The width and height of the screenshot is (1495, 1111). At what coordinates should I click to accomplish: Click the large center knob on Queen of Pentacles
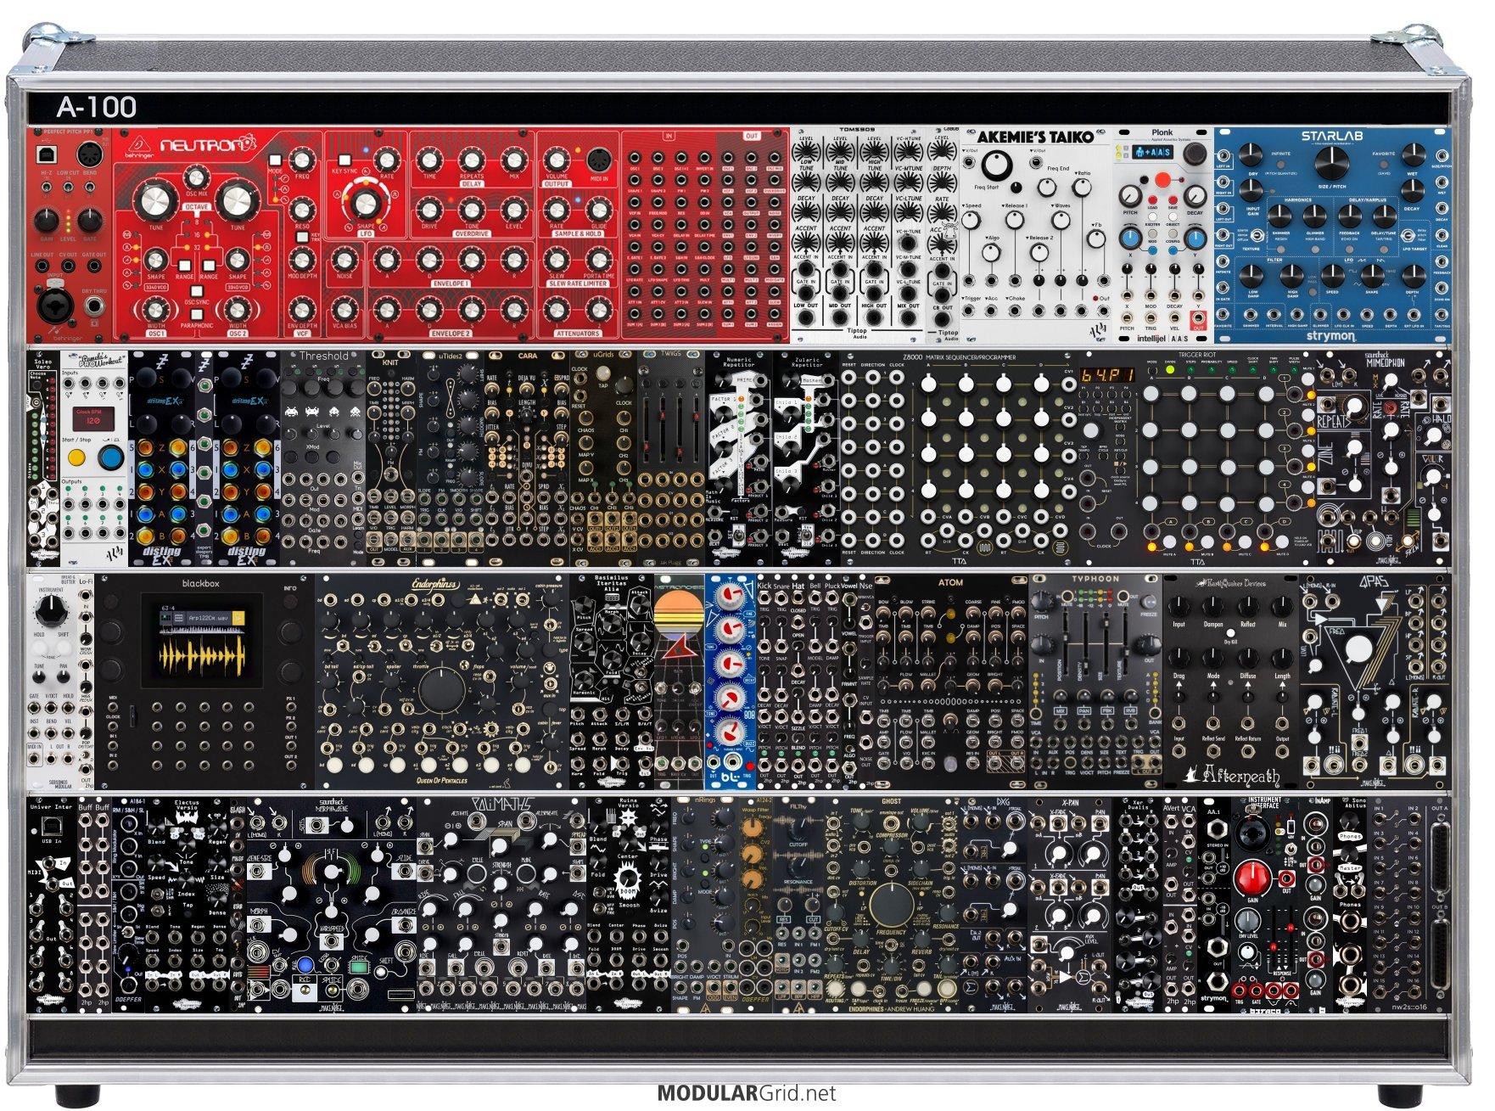[441, 689]
